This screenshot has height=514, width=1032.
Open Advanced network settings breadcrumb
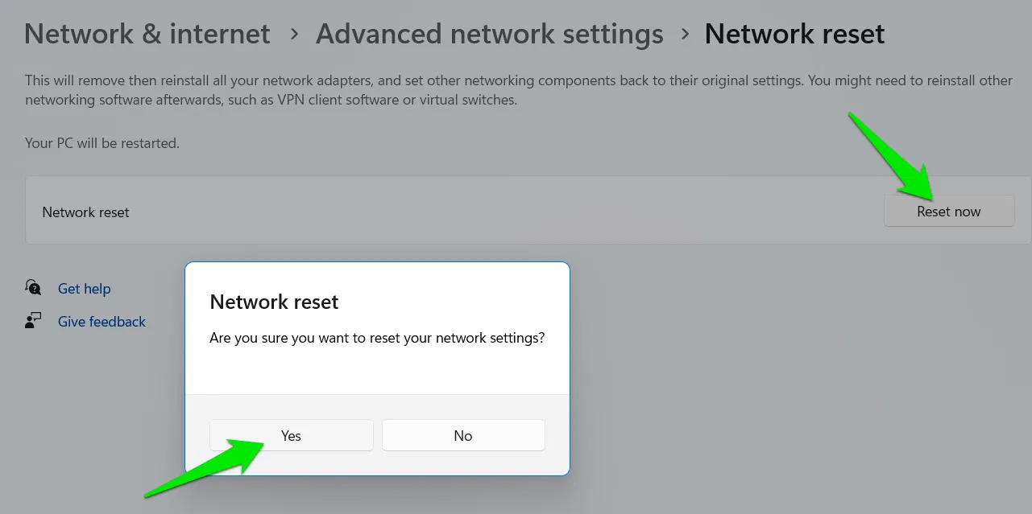pos(489,34)
